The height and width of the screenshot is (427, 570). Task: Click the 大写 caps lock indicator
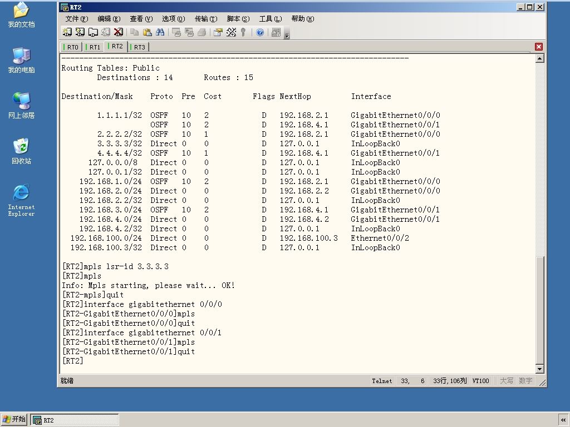pos(507,381)
